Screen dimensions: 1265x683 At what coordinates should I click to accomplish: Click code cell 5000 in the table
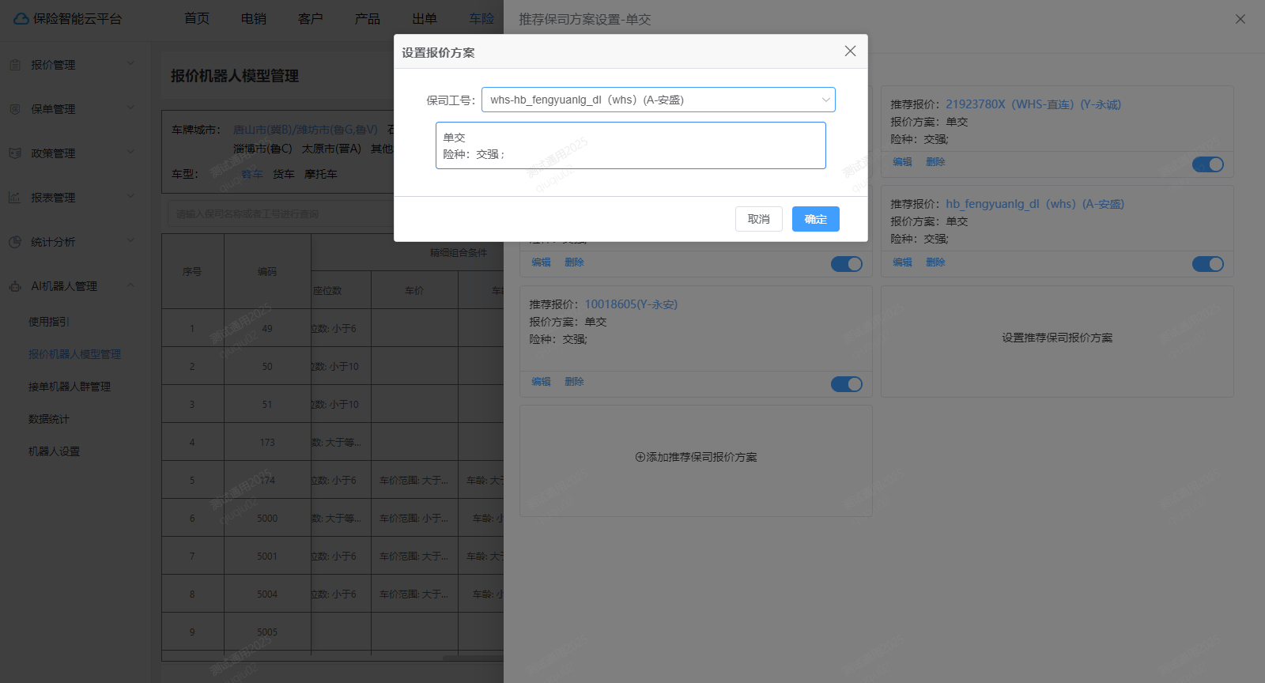pyautogui.click(x=267, y=519)
